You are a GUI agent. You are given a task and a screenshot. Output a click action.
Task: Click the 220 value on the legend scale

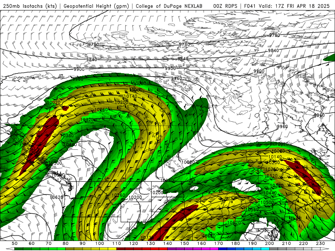(x=303, y=243)
